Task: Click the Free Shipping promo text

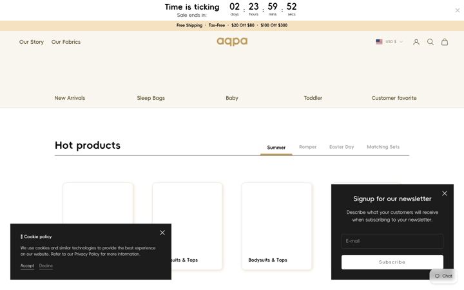Action: [x=189, y=25]
